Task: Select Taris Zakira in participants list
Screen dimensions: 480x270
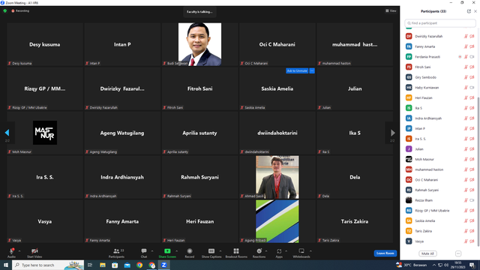Action: click(440, 231)
